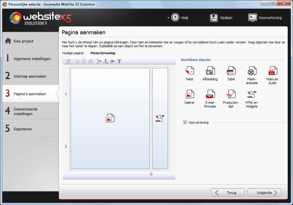Select the Productenlijst object
293x205 pixels.
[x=231, y=99]
